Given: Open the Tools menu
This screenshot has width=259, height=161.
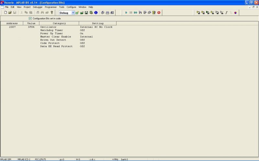Looking at the screenshot, I should coord(62,7).
